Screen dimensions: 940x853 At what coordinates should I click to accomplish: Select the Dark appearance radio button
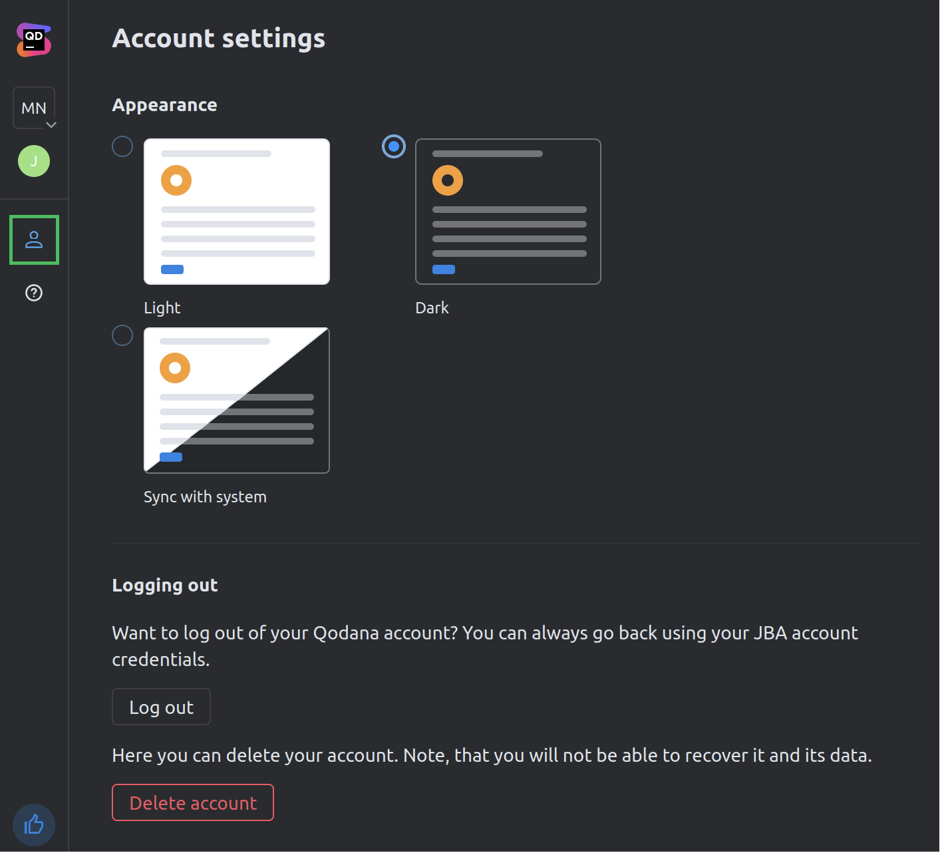point(394,146)
